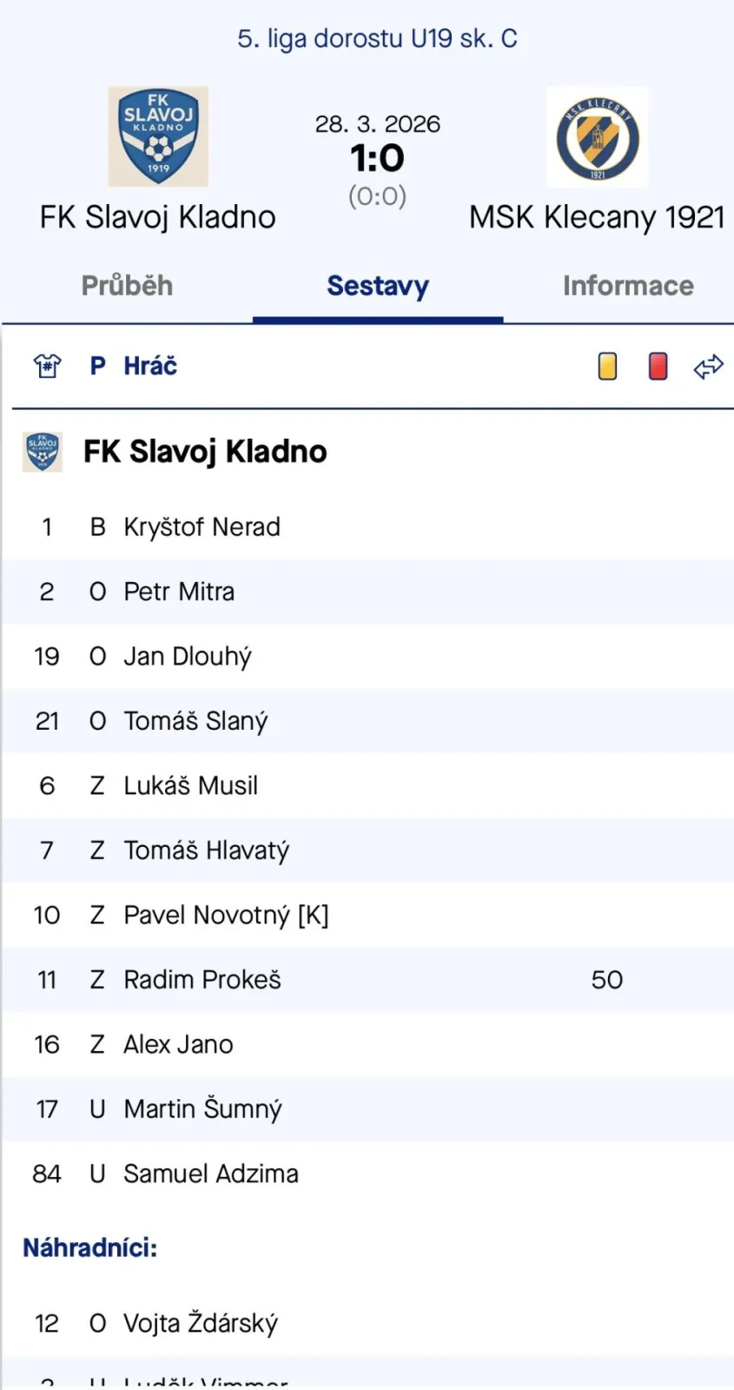Click the jersey number column icon
This screenshot has width=734, height=1390.
(x=47, y=366)
